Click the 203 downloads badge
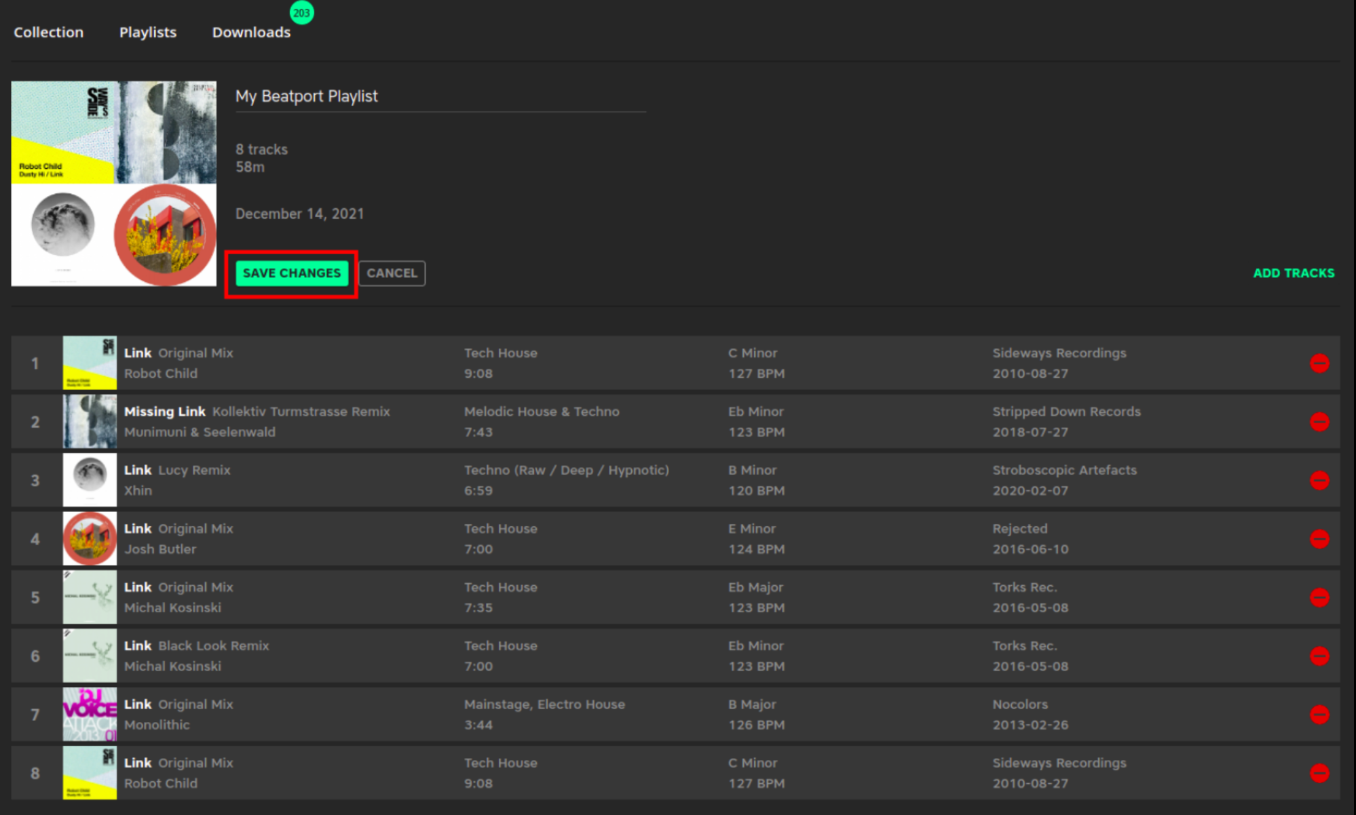Image resolution: width=1356 pixels, height=815 pixels. point(301,12)
